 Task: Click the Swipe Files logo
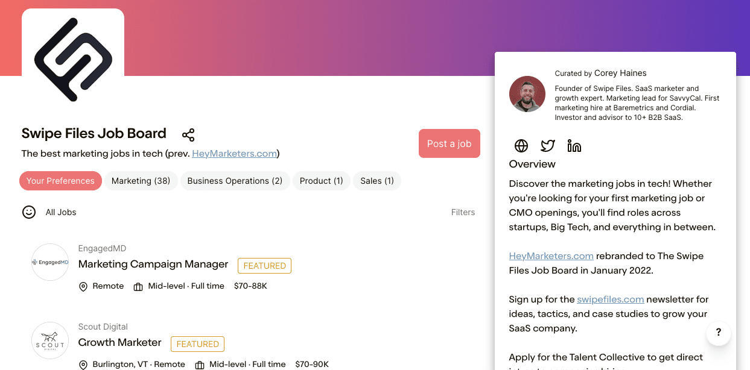73,58
